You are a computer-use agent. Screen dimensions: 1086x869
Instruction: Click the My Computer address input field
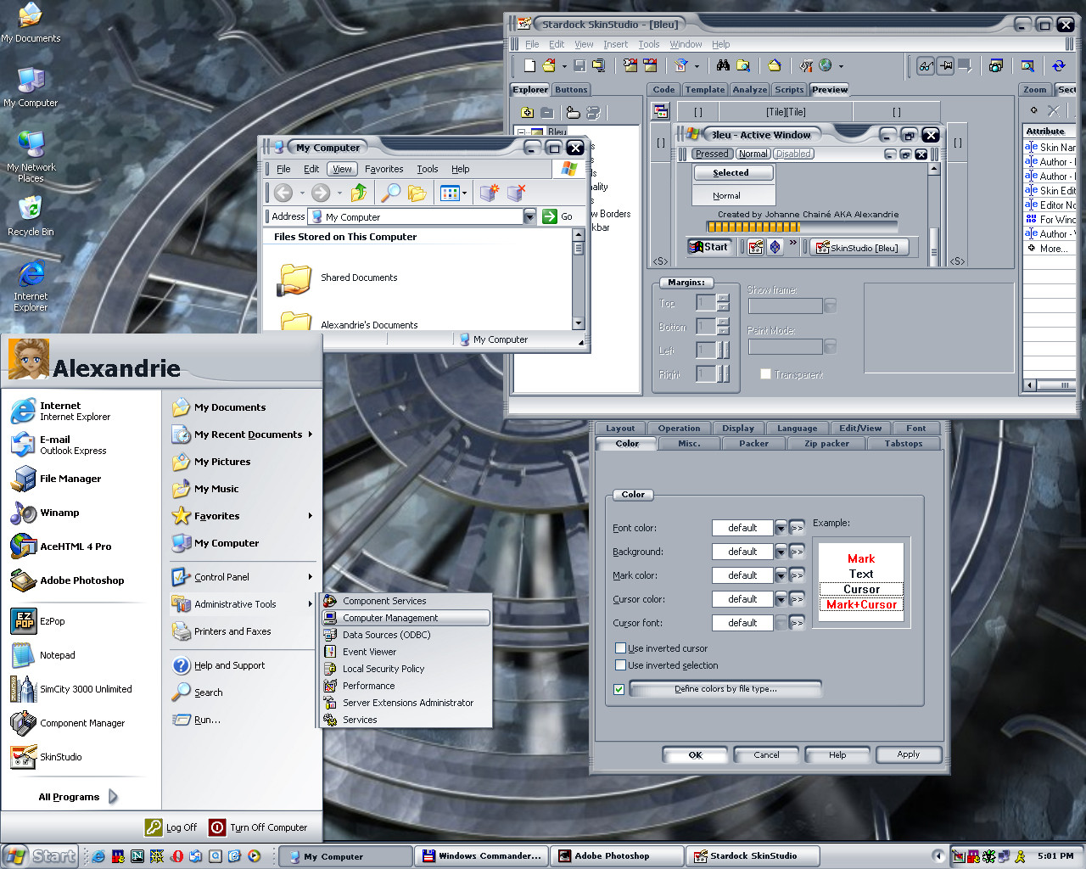(x=416, y=216)
